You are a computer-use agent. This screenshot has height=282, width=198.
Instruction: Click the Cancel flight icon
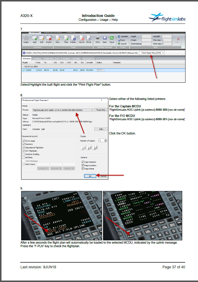[81, 38]
